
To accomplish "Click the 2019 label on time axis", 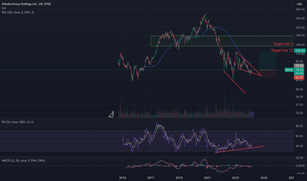I will (179, 178).
